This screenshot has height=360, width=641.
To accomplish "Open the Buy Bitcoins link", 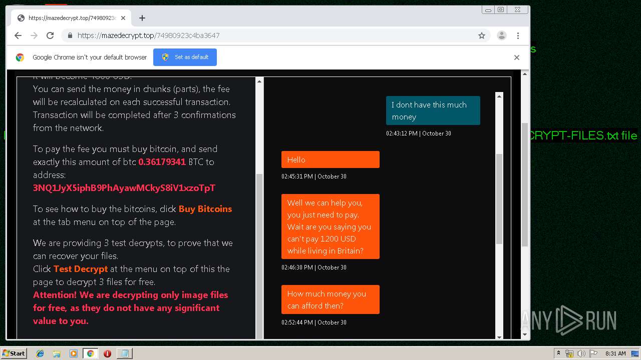I will click(205, 209).
